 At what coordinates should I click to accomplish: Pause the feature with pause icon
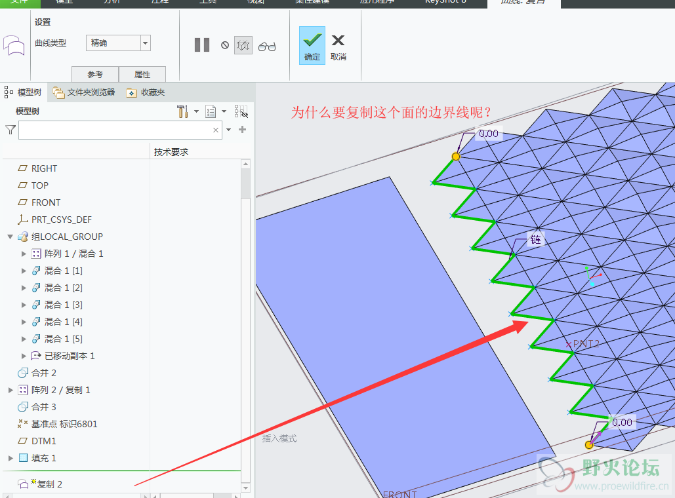(x=202, y=45)
